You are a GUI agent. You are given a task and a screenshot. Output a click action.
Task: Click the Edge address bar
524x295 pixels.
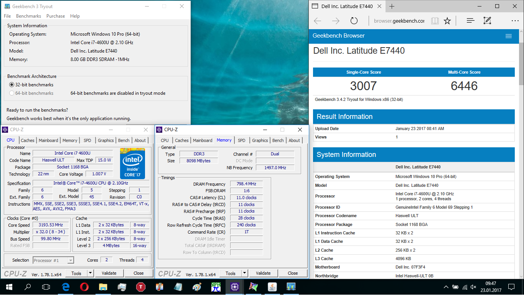coord(399,21)
